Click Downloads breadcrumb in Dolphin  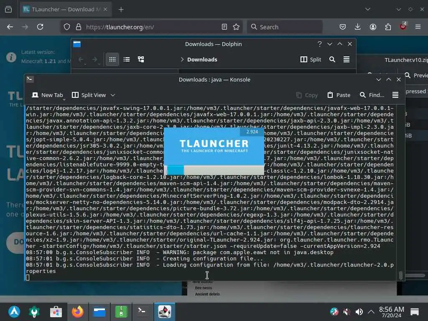[202, 59]
